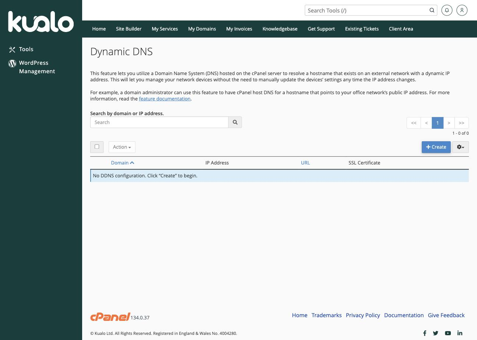The image size is (477, 340).
Task: Click the Create button
Action: coord(436,147)
